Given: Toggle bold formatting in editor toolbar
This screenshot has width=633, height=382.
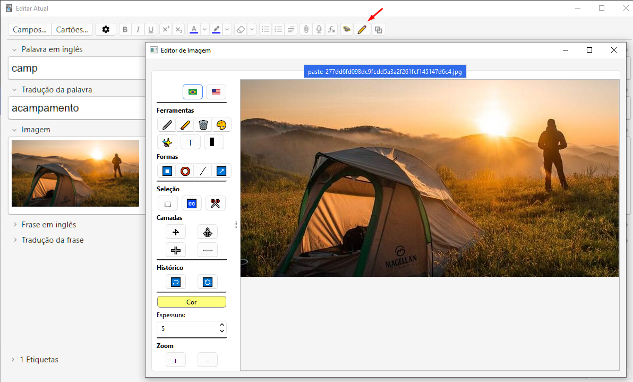Looking at the screenshot, I should (x=125, y=30).
